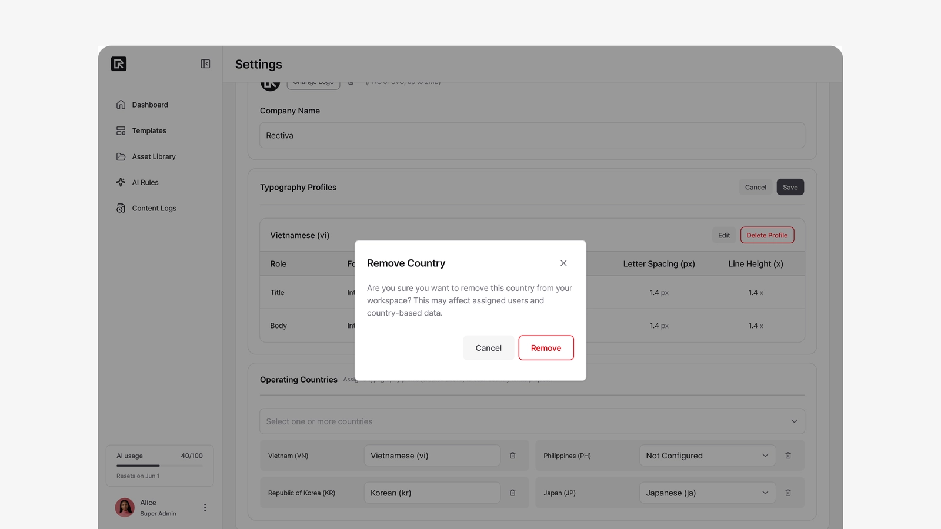Click Alice's profile avatar

[125, 507]
